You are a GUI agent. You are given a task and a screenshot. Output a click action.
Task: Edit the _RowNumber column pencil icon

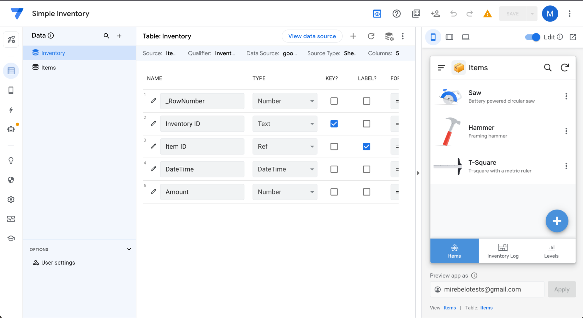click(153, 101)
